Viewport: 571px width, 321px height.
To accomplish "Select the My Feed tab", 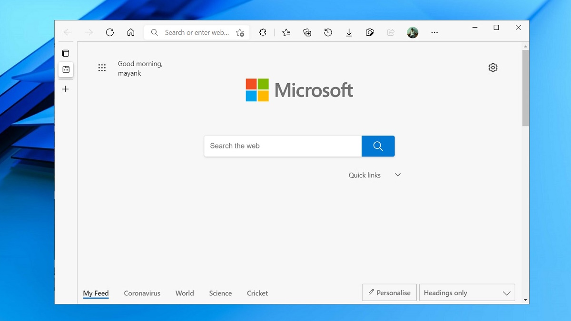I will (x=96, y=293).
